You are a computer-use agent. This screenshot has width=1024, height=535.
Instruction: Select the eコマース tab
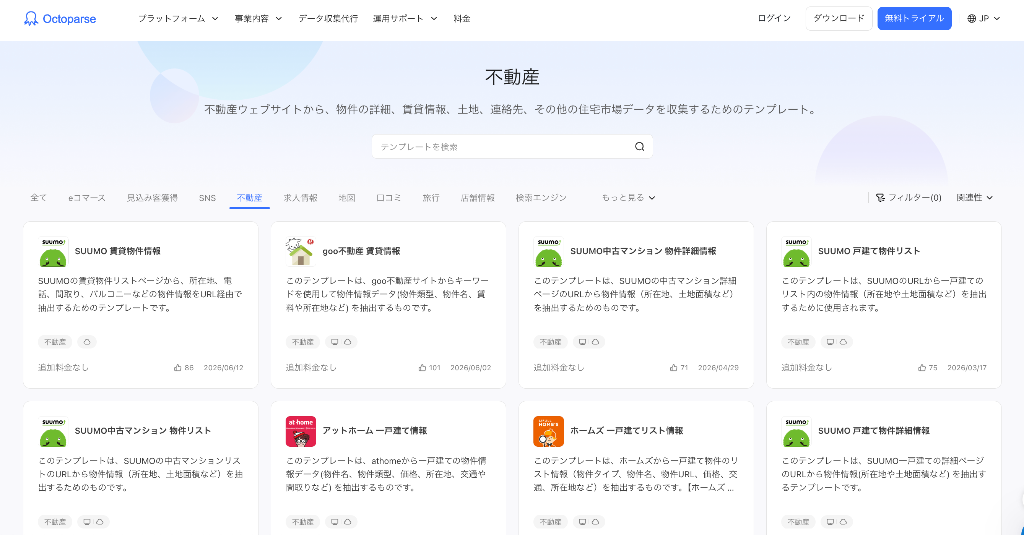[x=87, y=198]
